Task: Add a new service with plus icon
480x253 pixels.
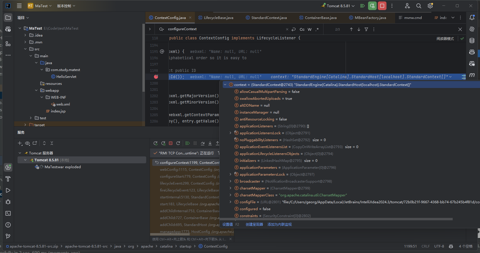Action: [x=20, y=143]
